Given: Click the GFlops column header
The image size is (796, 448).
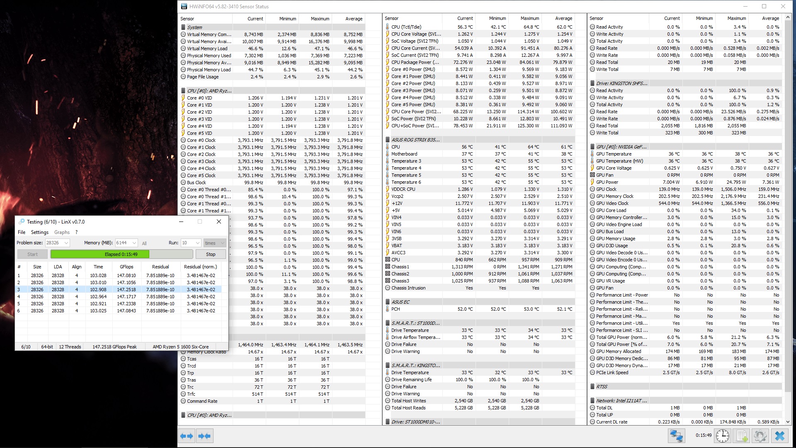Looking at the screenshot, I should coord(126,267).
